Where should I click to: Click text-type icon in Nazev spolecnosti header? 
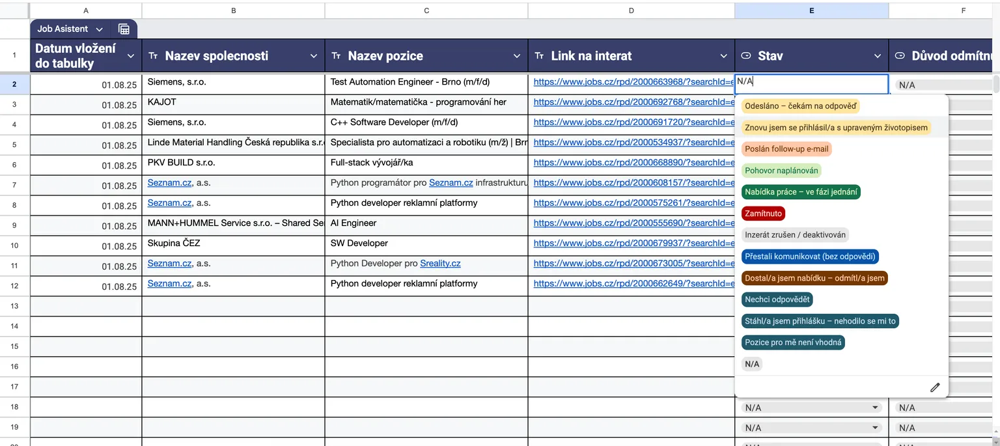[x=154, y=56]
